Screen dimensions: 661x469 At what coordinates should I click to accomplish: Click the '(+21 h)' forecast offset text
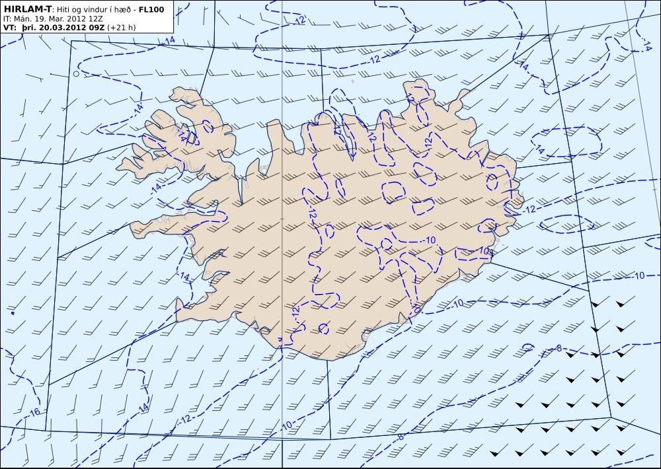point(122,28)
